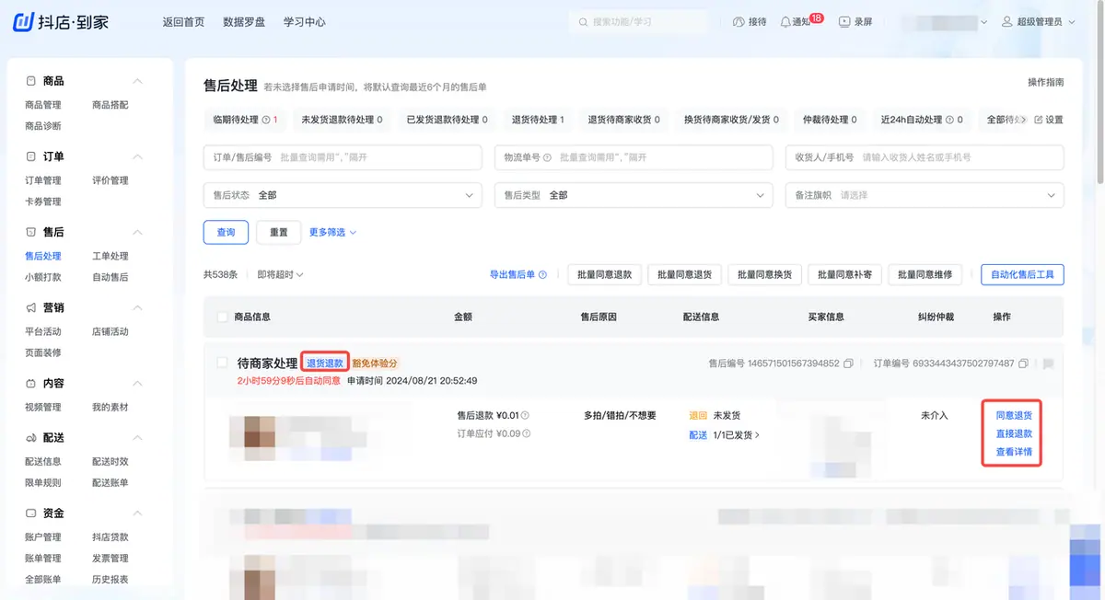Image resolution: width=1105 pixels, height=600 pixels.
Task: Open the 备注旗帜 dropdown
Action: pyautogui.click(x=925, y=195)
